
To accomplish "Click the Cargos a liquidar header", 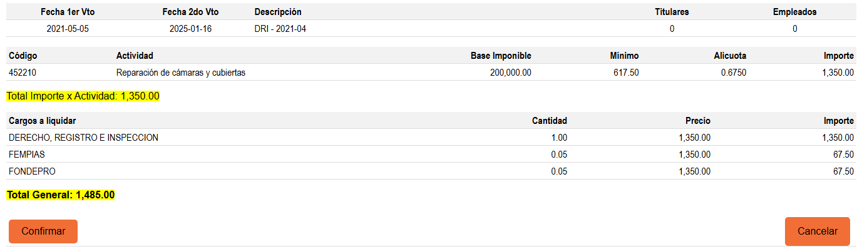I will (x=43, y=121).
